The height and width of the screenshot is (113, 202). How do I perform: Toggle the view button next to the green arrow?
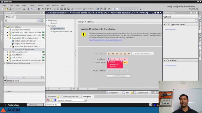coord(39,20)
